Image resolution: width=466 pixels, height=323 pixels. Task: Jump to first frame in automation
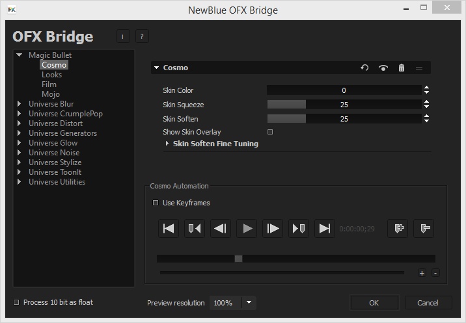(169, 229)
